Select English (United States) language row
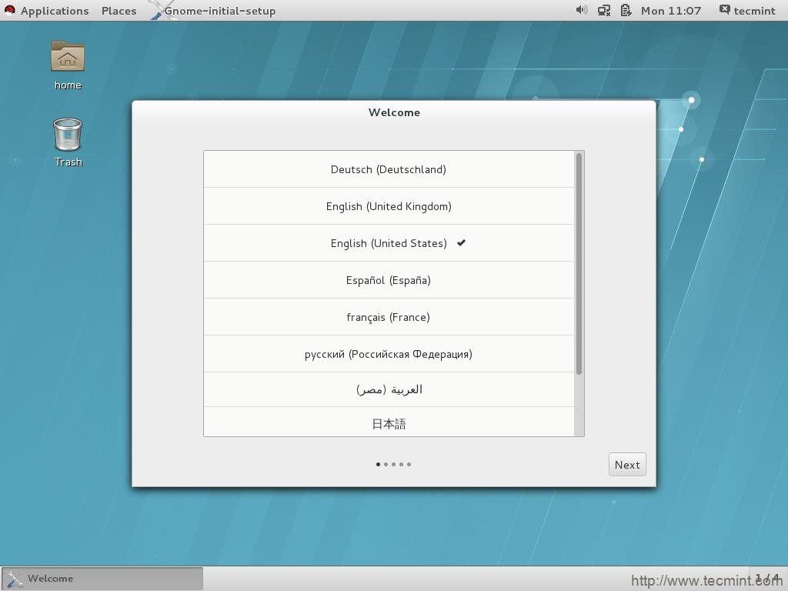The image size is (788, 591). click(x=389, y=243)
